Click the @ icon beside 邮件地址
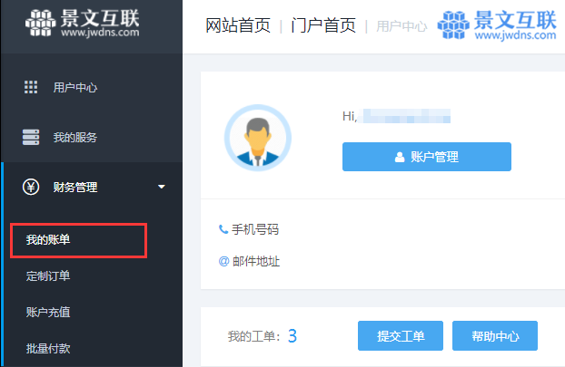Screen dimensions: 565x367 [x=223, y=261]
